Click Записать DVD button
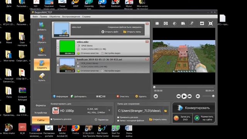Viewport: 247px width, 139px height. 183,118
